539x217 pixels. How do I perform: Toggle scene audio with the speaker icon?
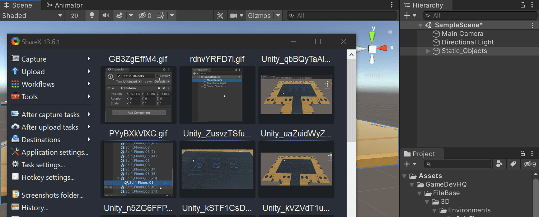106,15
